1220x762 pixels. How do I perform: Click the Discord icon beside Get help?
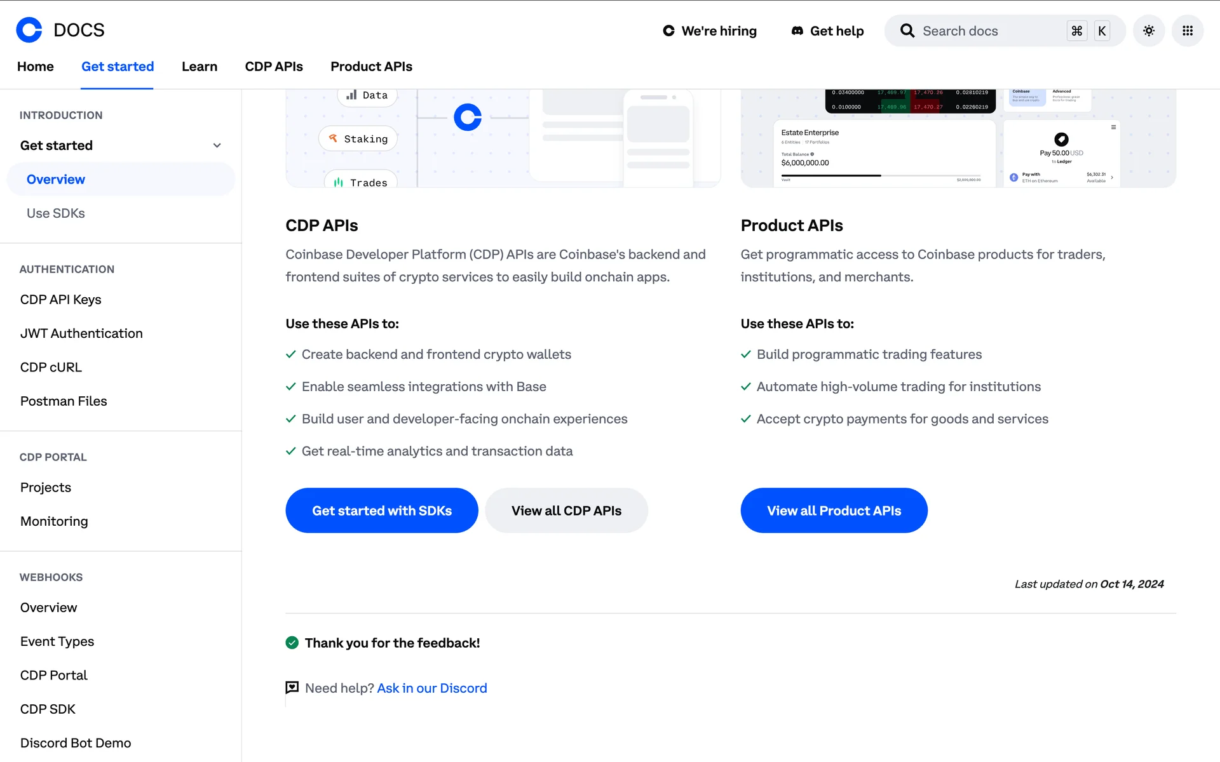point(797,31)
